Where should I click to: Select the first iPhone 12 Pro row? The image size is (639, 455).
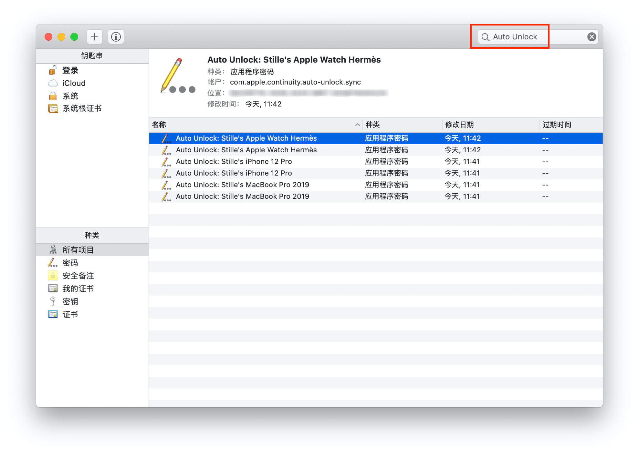(376, 161)
